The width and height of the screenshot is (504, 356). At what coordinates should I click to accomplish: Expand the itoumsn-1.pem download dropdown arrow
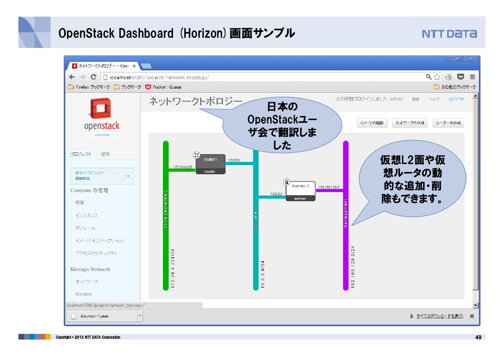(140, 316)
